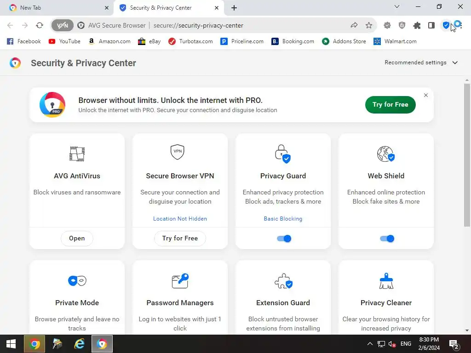Dismiss the PRO banner

pyautogui.click(x=425, y=95)
